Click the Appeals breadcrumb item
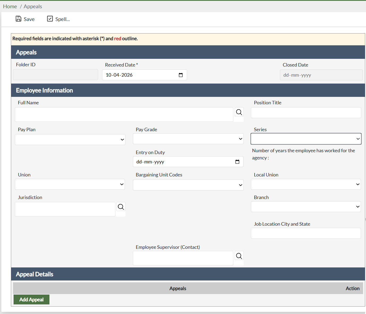The height and width of the screenshot is (314, 366). (x=33, y=6)
